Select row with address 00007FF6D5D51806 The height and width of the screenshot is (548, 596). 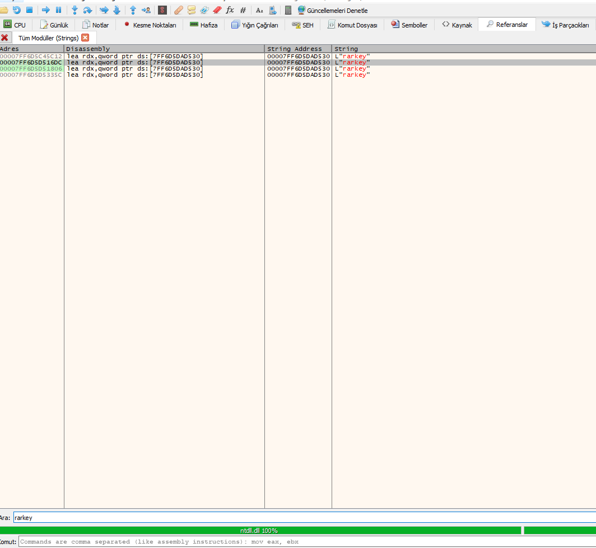298,68
